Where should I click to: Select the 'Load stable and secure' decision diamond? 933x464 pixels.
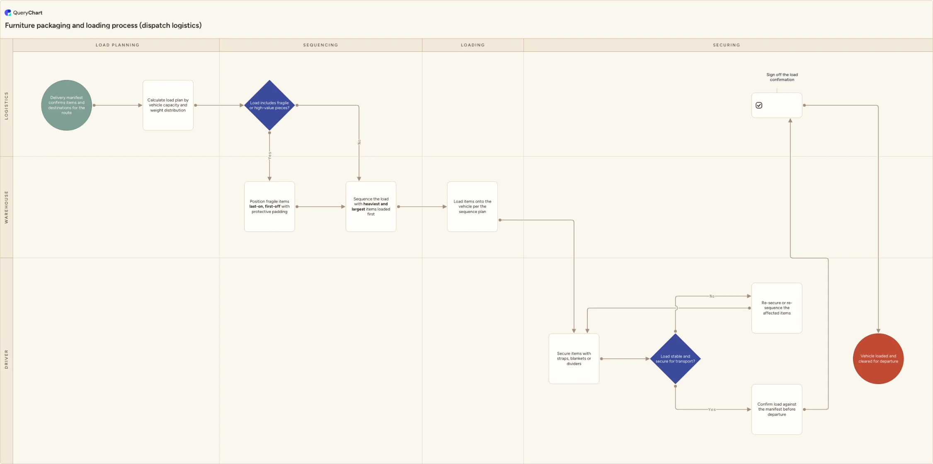point(676,359)
